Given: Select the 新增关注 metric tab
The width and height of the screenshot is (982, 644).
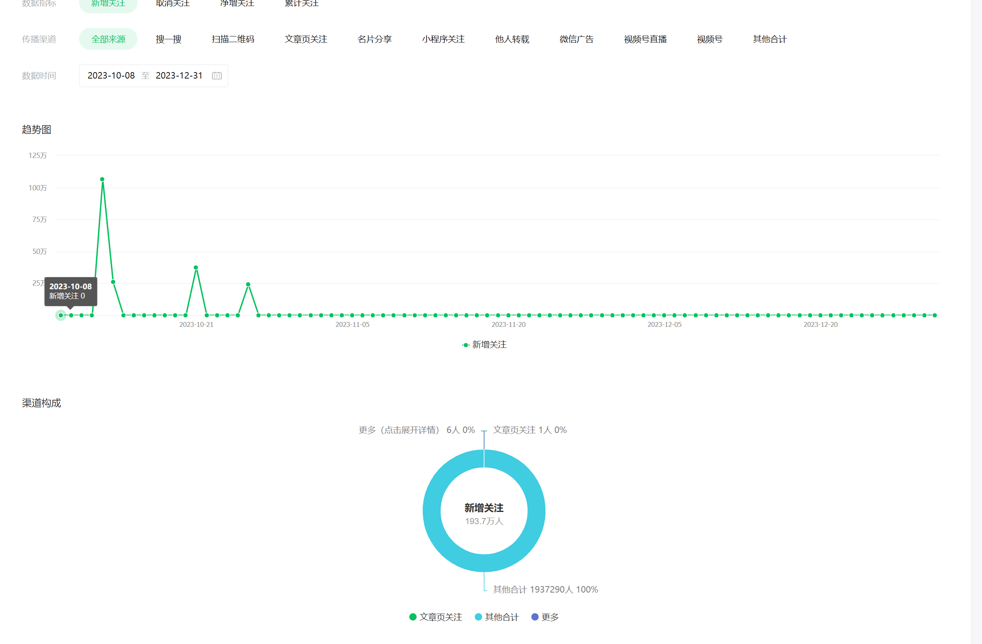Looking at the screenshot, I should click(108, 4).
